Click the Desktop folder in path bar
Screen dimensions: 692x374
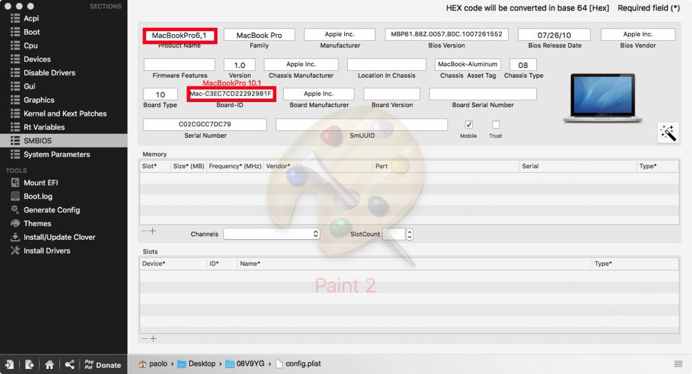point(197,364)
